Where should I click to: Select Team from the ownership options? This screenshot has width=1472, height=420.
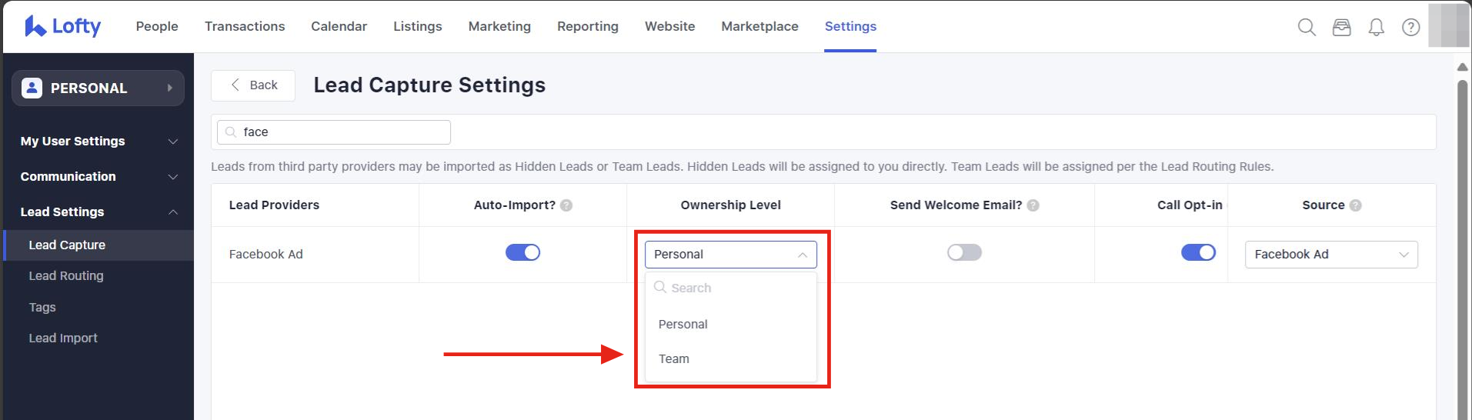click(674, 358)
